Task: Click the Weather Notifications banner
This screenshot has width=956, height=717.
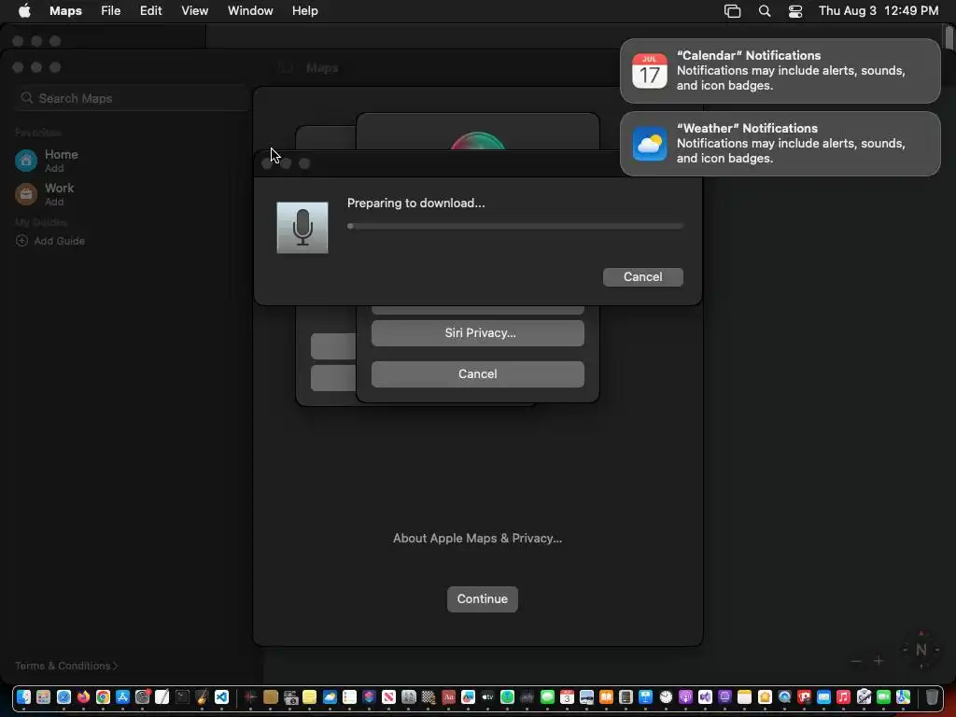Action: click(x=780, y=143)
